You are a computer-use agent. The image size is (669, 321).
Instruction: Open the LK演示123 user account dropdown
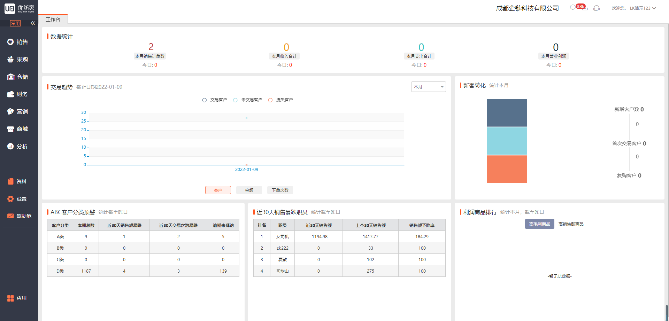click(x=643, y=8)
